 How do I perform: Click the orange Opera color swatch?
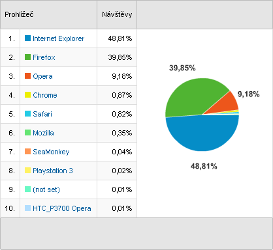27,76
